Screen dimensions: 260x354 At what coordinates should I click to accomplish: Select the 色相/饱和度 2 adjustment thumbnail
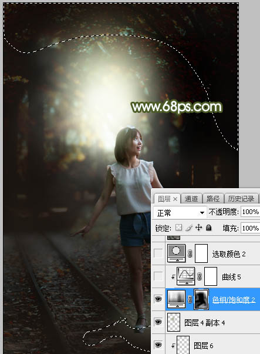point(177,299)
